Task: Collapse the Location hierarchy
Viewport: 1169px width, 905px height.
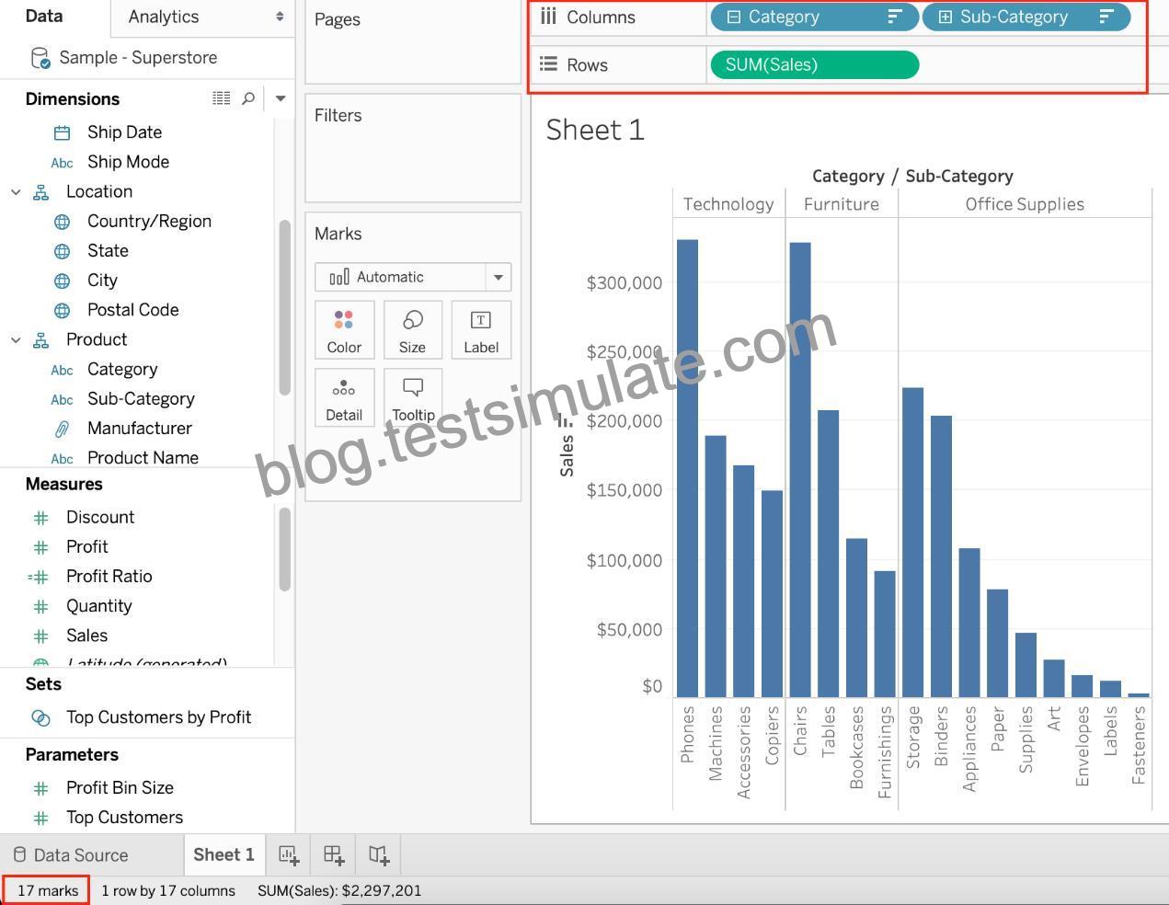Action: pyautogui.click(x=16, y=191)
